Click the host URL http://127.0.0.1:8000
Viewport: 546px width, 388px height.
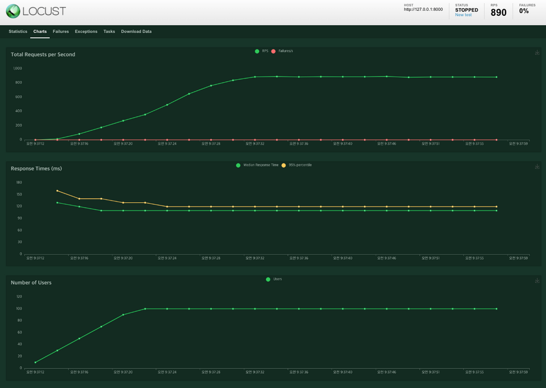(x=423, y=9)
